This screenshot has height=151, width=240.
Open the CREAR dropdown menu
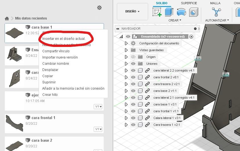pos(175,20)
